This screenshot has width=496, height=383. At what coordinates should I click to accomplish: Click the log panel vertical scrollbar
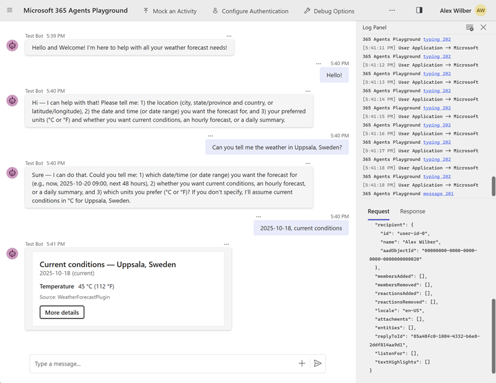[x=494, y=186]
